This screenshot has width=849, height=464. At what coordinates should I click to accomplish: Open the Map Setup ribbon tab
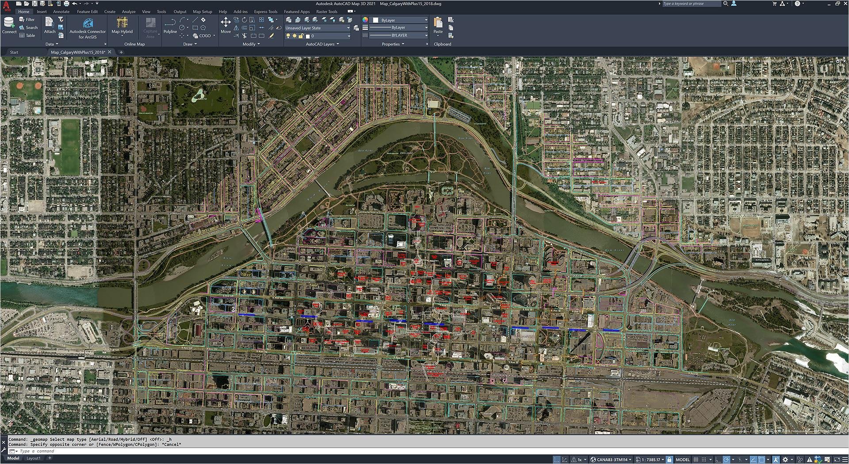point(202,11)
